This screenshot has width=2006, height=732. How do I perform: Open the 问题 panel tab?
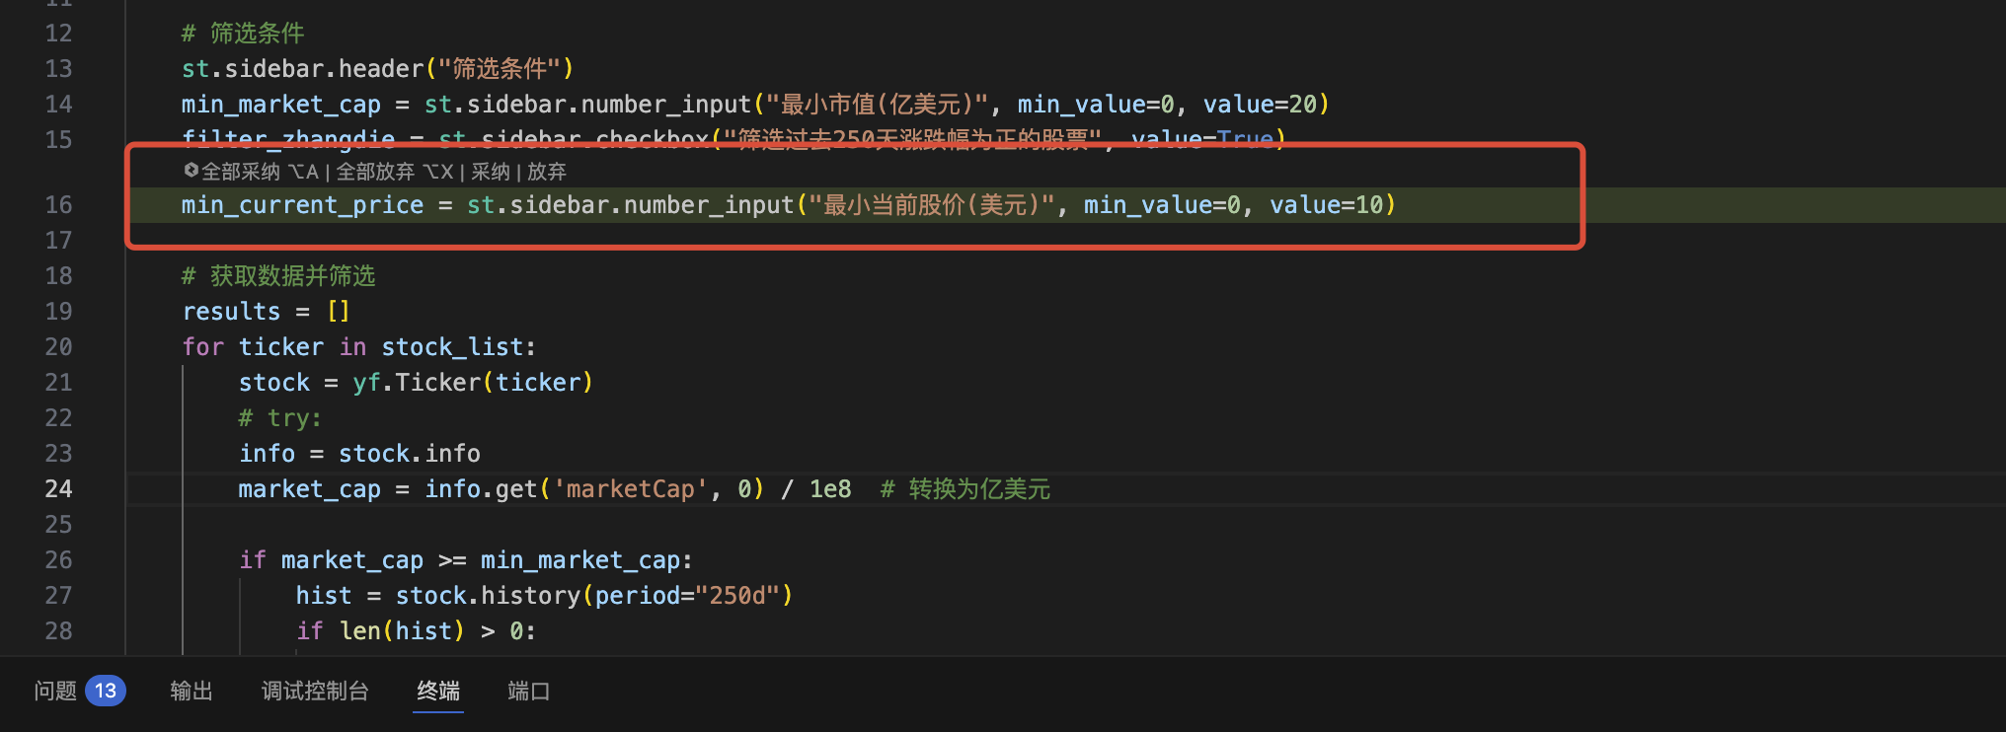click(55, 691)
